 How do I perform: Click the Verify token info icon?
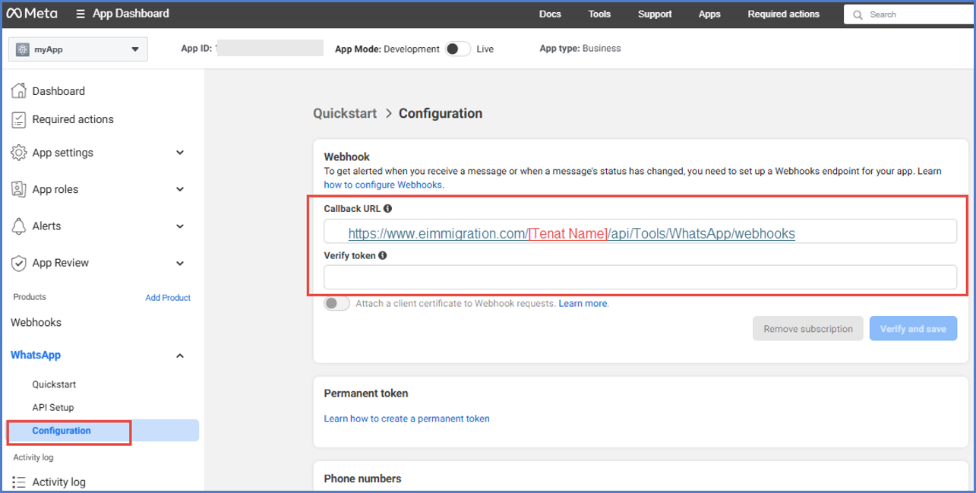pos(383,256)
